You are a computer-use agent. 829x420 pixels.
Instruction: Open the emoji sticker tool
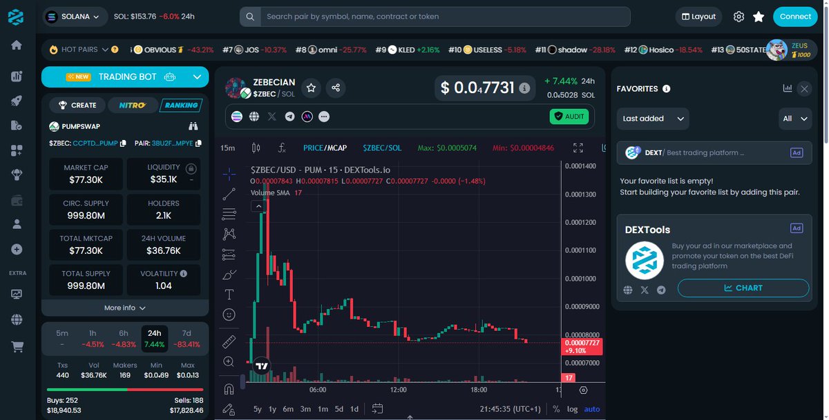click(229, 314)
